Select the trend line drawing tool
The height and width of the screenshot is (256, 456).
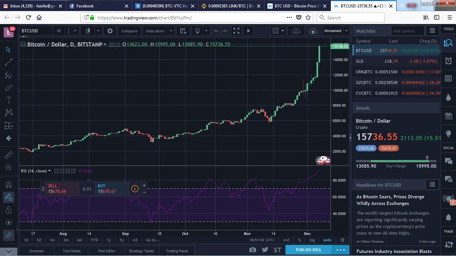tap(9, 62)
